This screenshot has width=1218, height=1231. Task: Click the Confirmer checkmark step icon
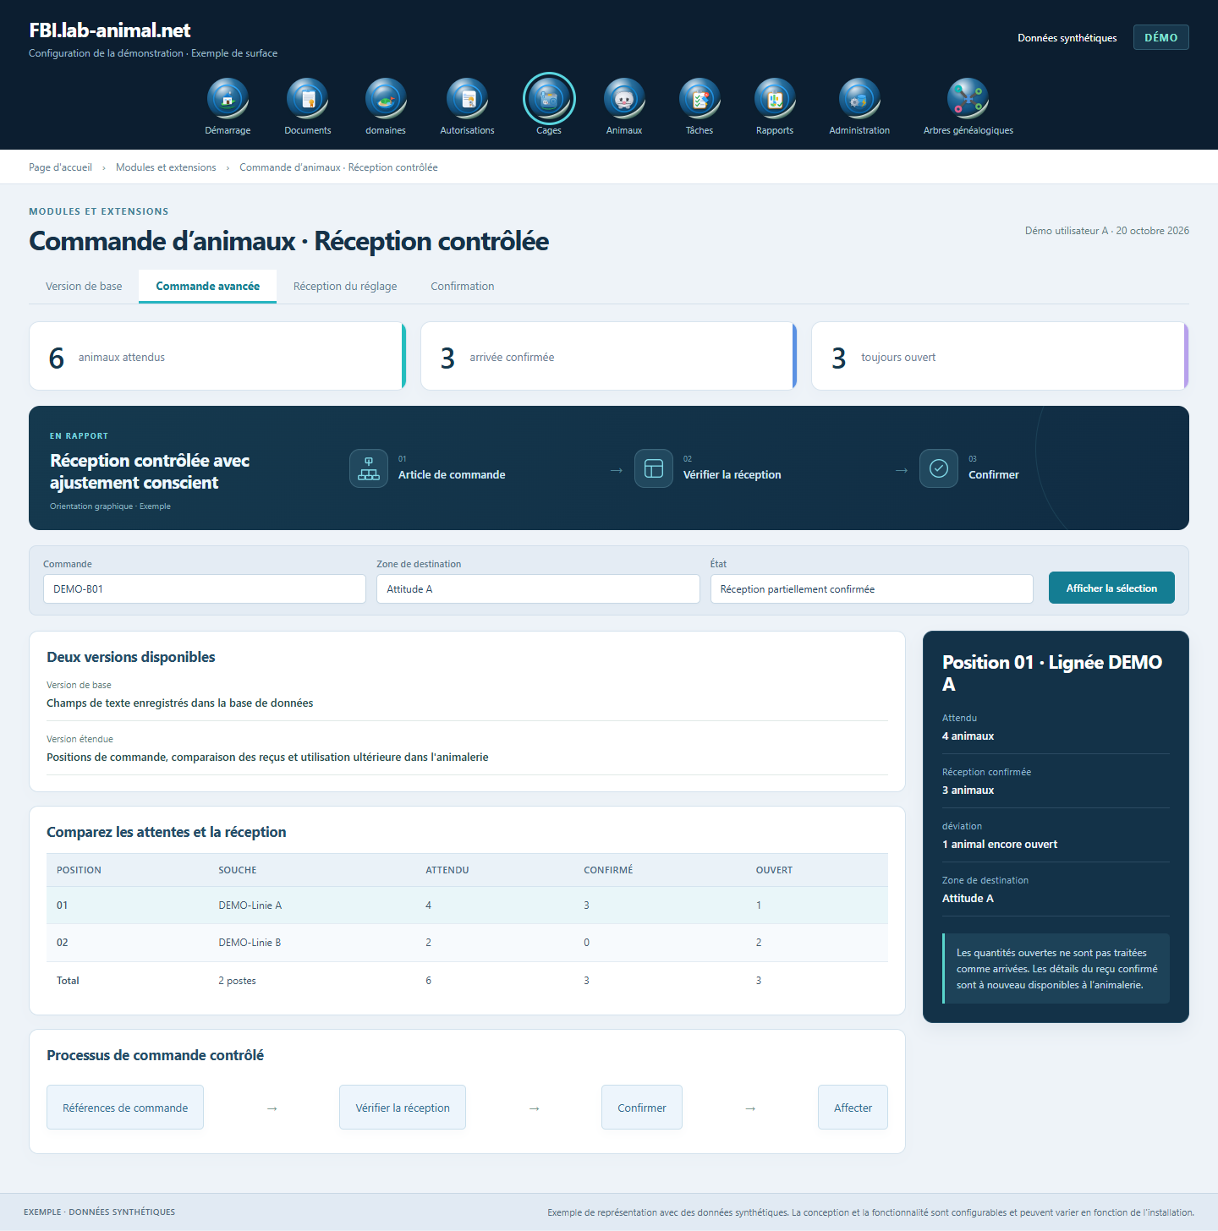939,468
